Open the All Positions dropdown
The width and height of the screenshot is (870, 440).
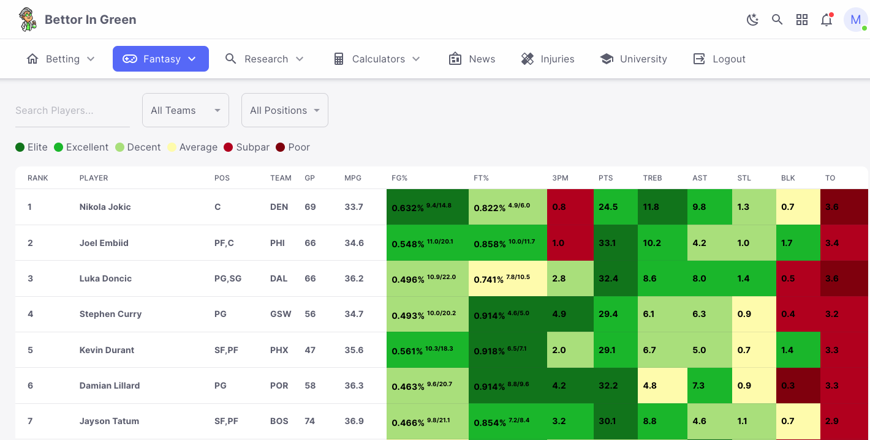coord(285,110)
